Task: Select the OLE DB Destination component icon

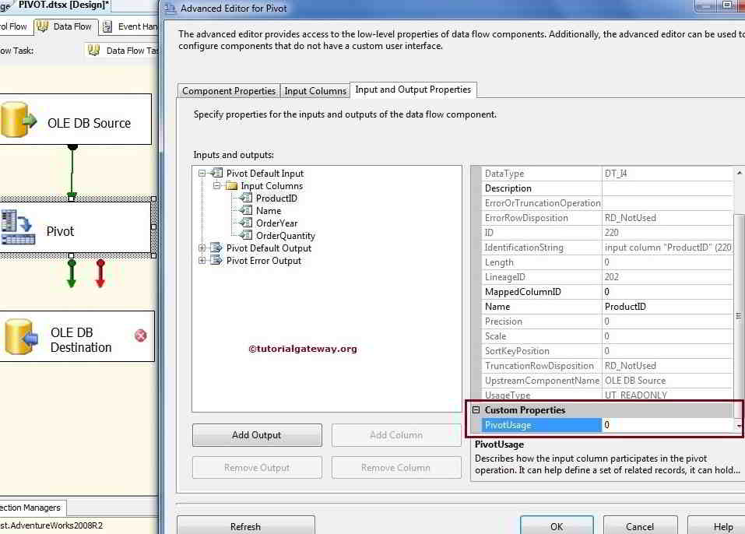Action: (x=19, y=335)
